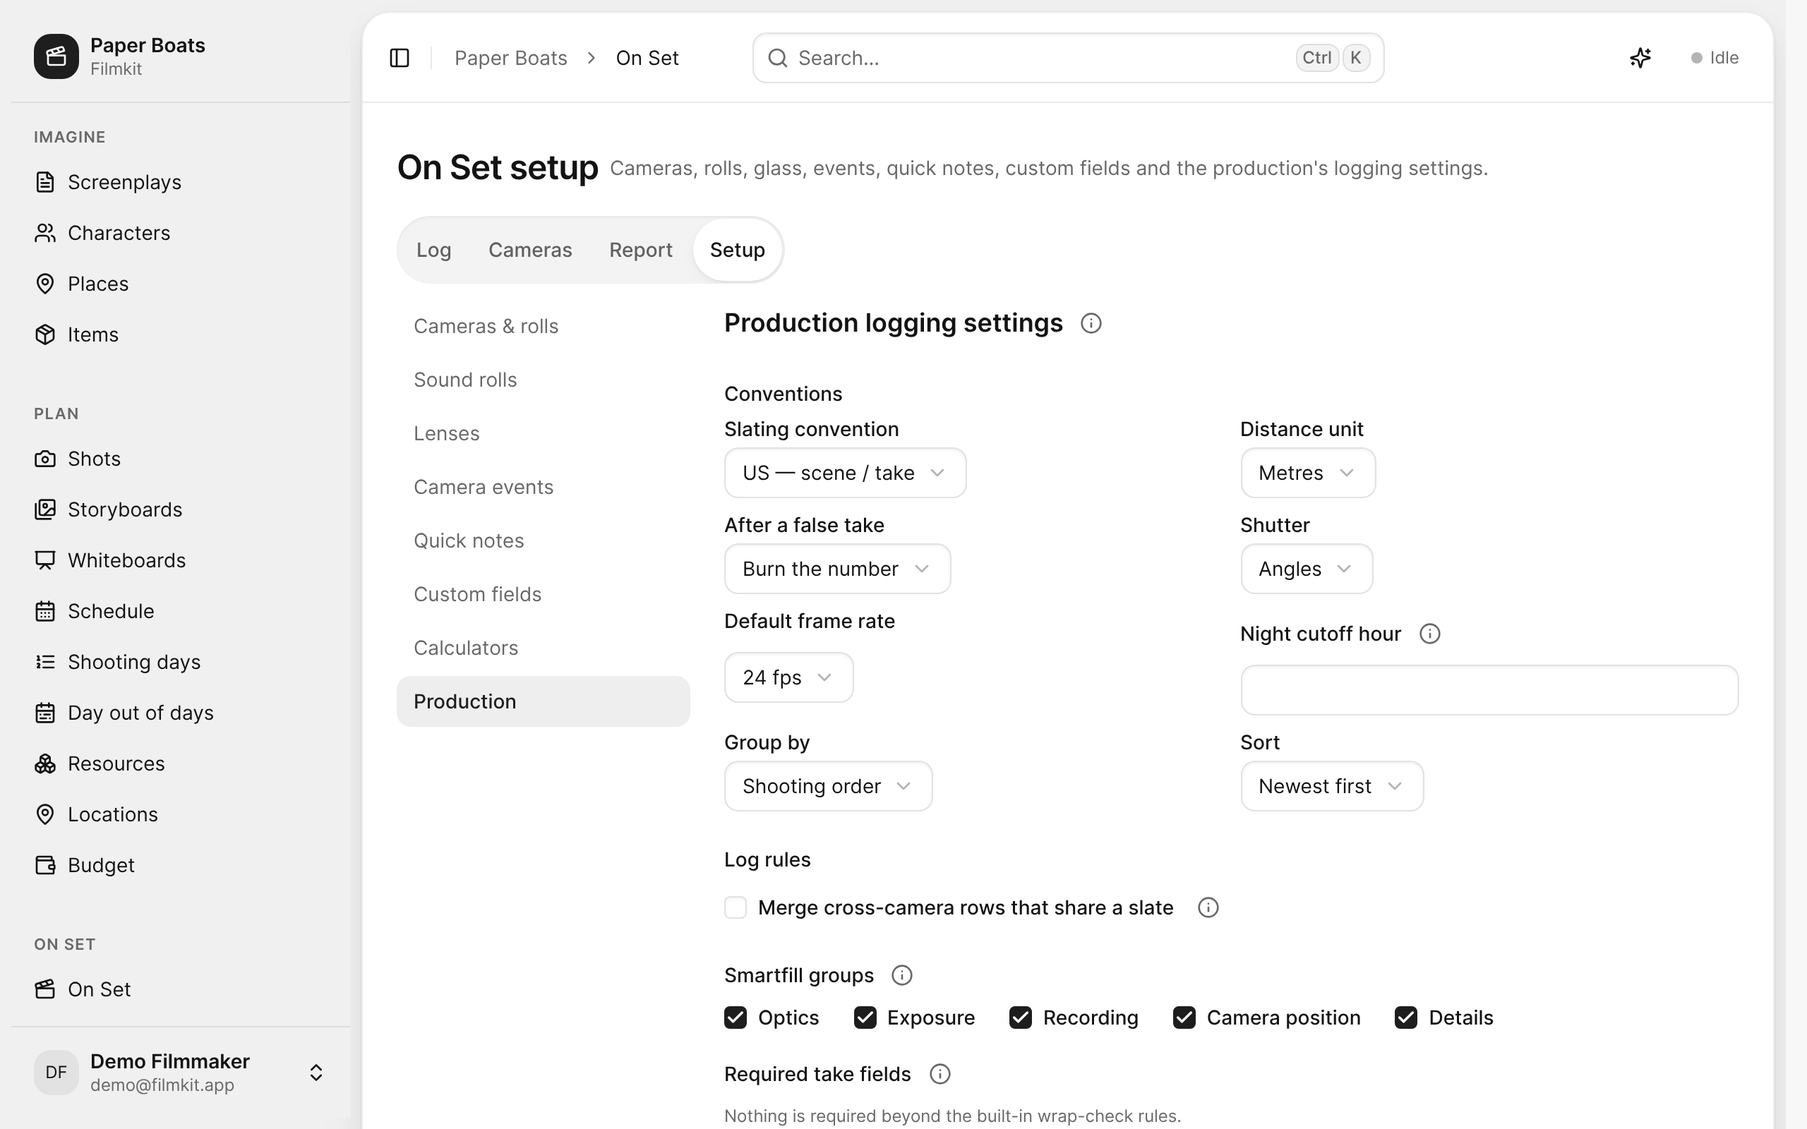Viewport: 1807px width, 1129px height.
Task: Go to Paper Boats breadcrumb link
Action: click(511, 57)
